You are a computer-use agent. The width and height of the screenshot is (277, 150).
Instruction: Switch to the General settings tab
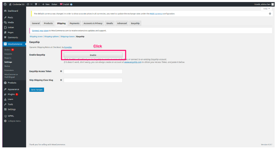click(36, 23)
